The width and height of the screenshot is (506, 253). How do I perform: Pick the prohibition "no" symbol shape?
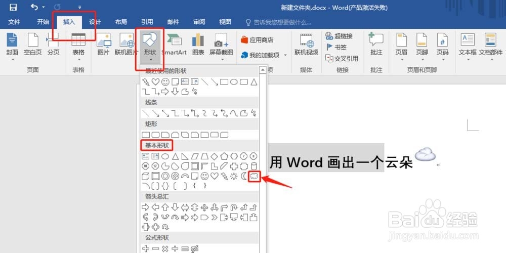click(x=175, y=176)
